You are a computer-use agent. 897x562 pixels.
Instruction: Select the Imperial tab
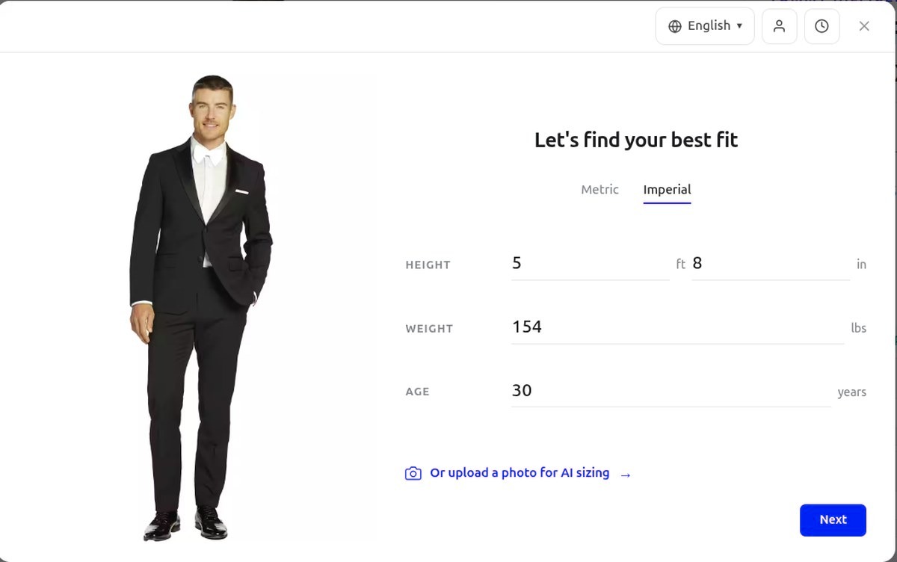point(666,189)
